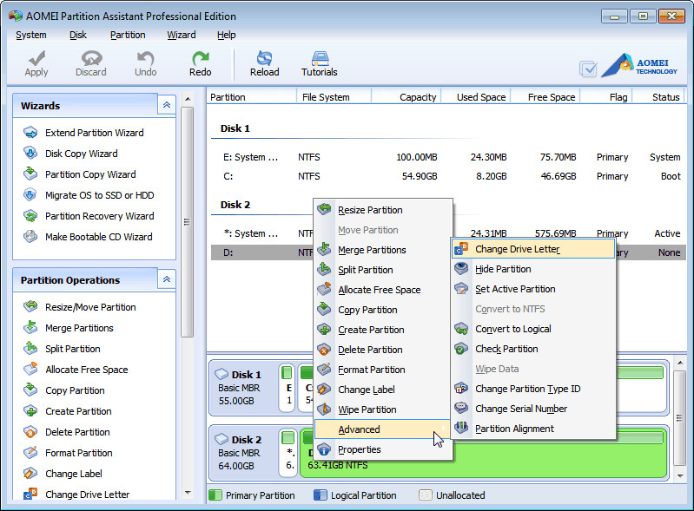Click the Capacity column header
The image size is (694, 511).
point(406,97)
